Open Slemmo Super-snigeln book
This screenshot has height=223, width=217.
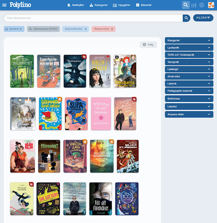pyautogui.click(x=50, y=114)
